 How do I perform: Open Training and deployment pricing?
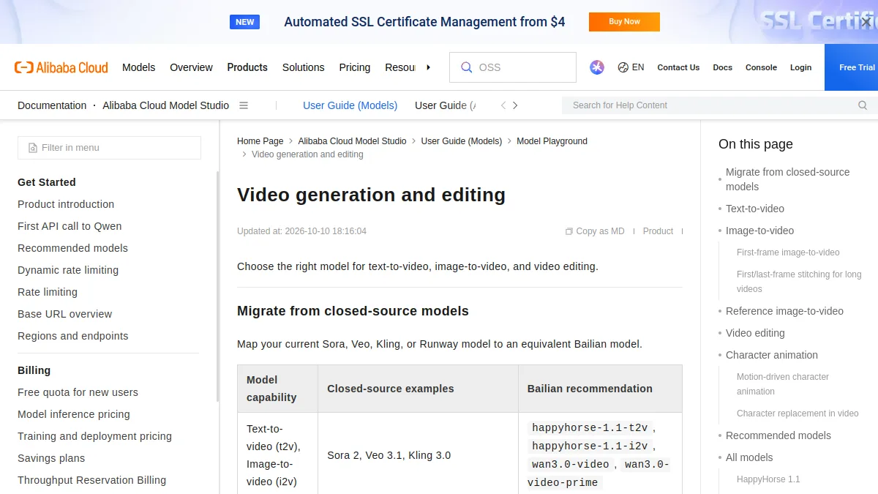coord(95,436)
